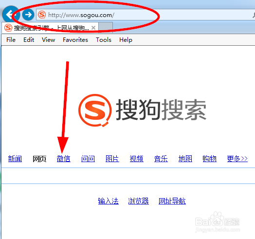
Task: Open the 视频 video link
Action: [x=137, y=159]
